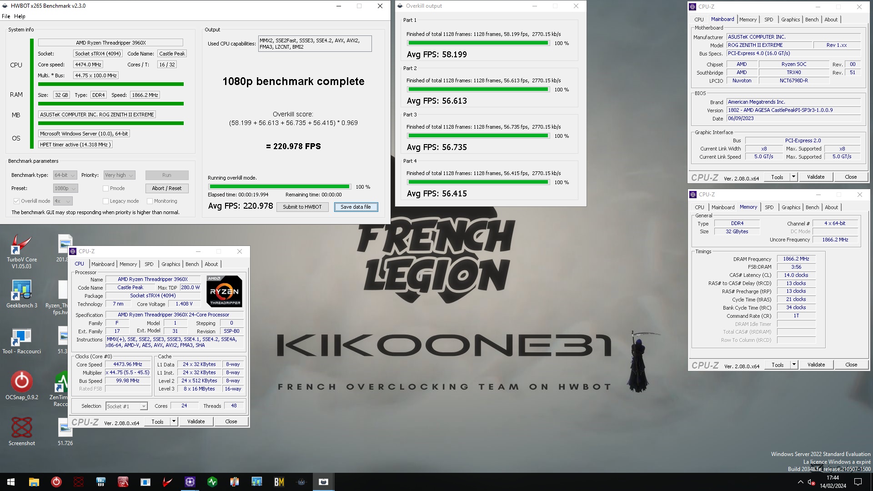Open the Windows Start menu
This screenshot has height=491, width=873.
pyautogui.click(x=11, y=482)
